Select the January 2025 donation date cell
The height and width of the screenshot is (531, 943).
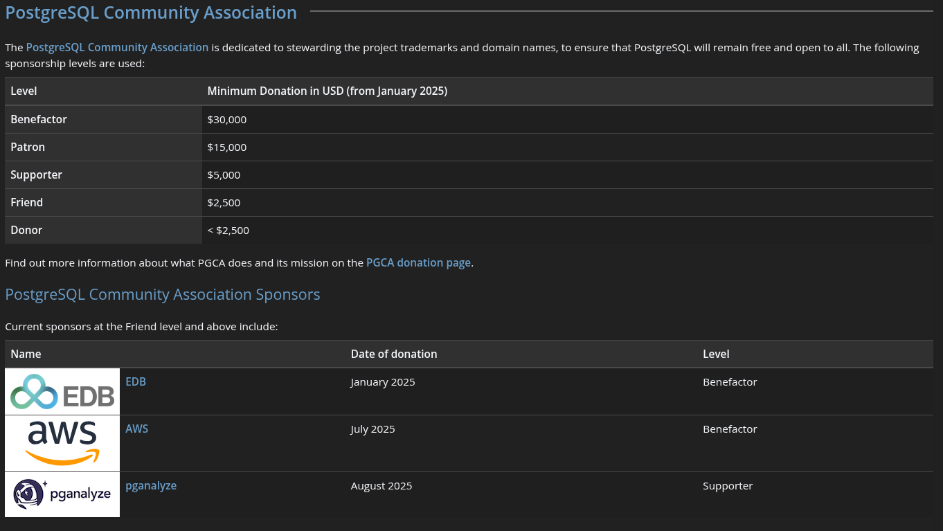pyautogui.click(x=521, y=392)
